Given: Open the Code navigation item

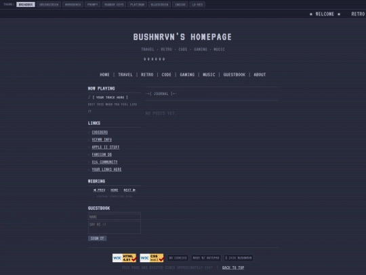Looking at the screenshot, I should [x=167, y=75].
